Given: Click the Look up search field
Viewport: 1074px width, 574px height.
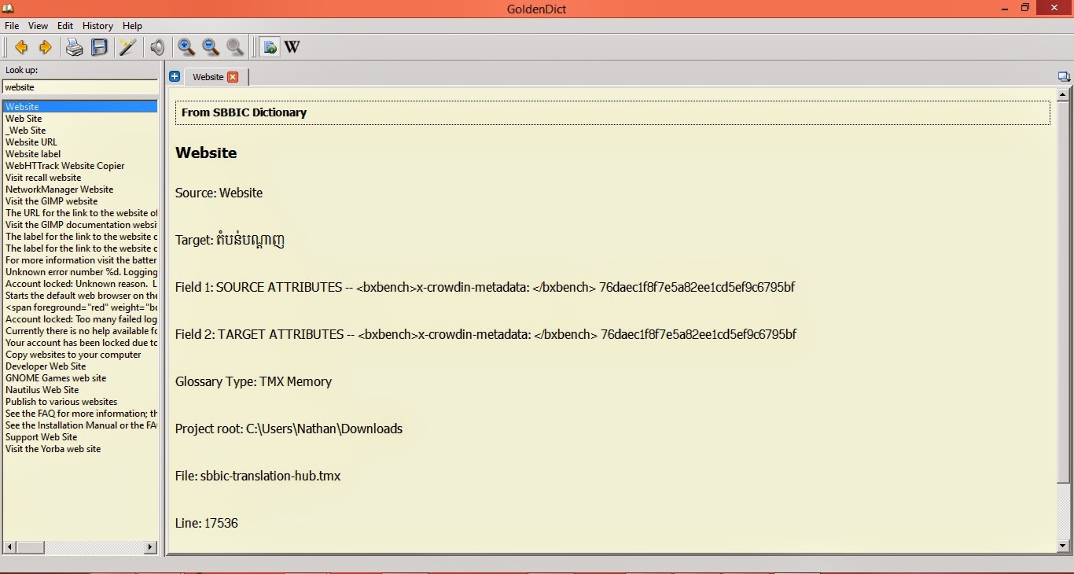Looking at the screenshot, I should [80, 87].
